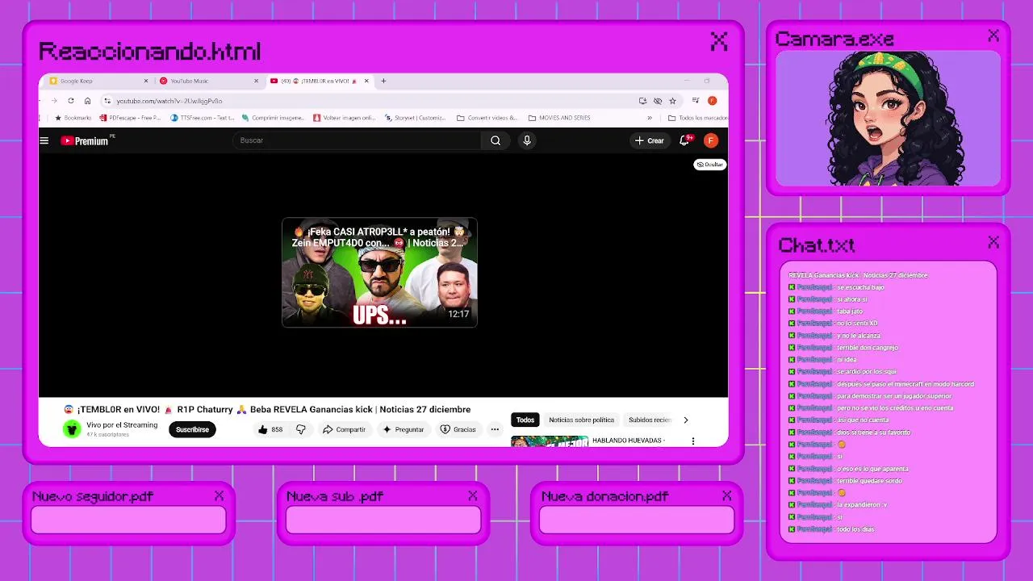Click the crossed-eye icon in address bar
The image size is (1033, 581).
[x=658, y=101]
